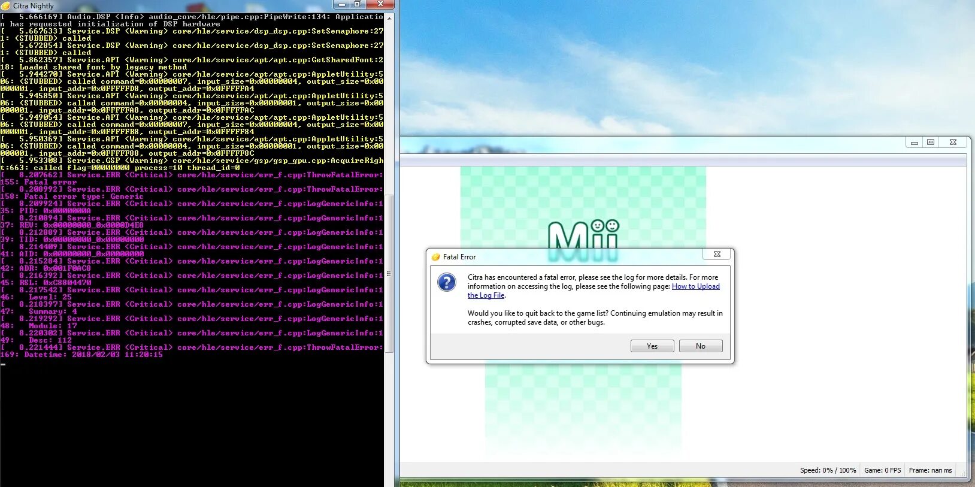Click the 'RSL: 0xC8804470' log line
The image size is (975, 487).
(x=46, y=283)
